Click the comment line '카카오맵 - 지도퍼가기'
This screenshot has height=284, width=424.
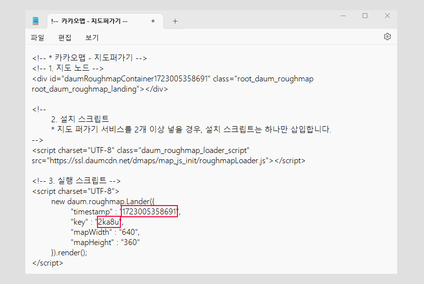click(x=90, y=58)
